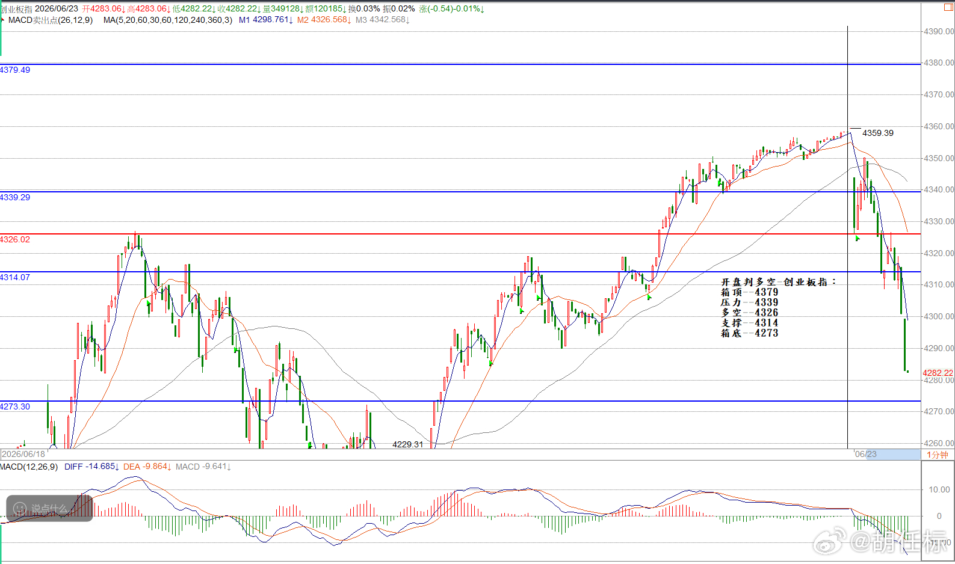Select the 高4283.06 high price value
Image resolution: width=955 pixels, height=564 pixels.
149,9
